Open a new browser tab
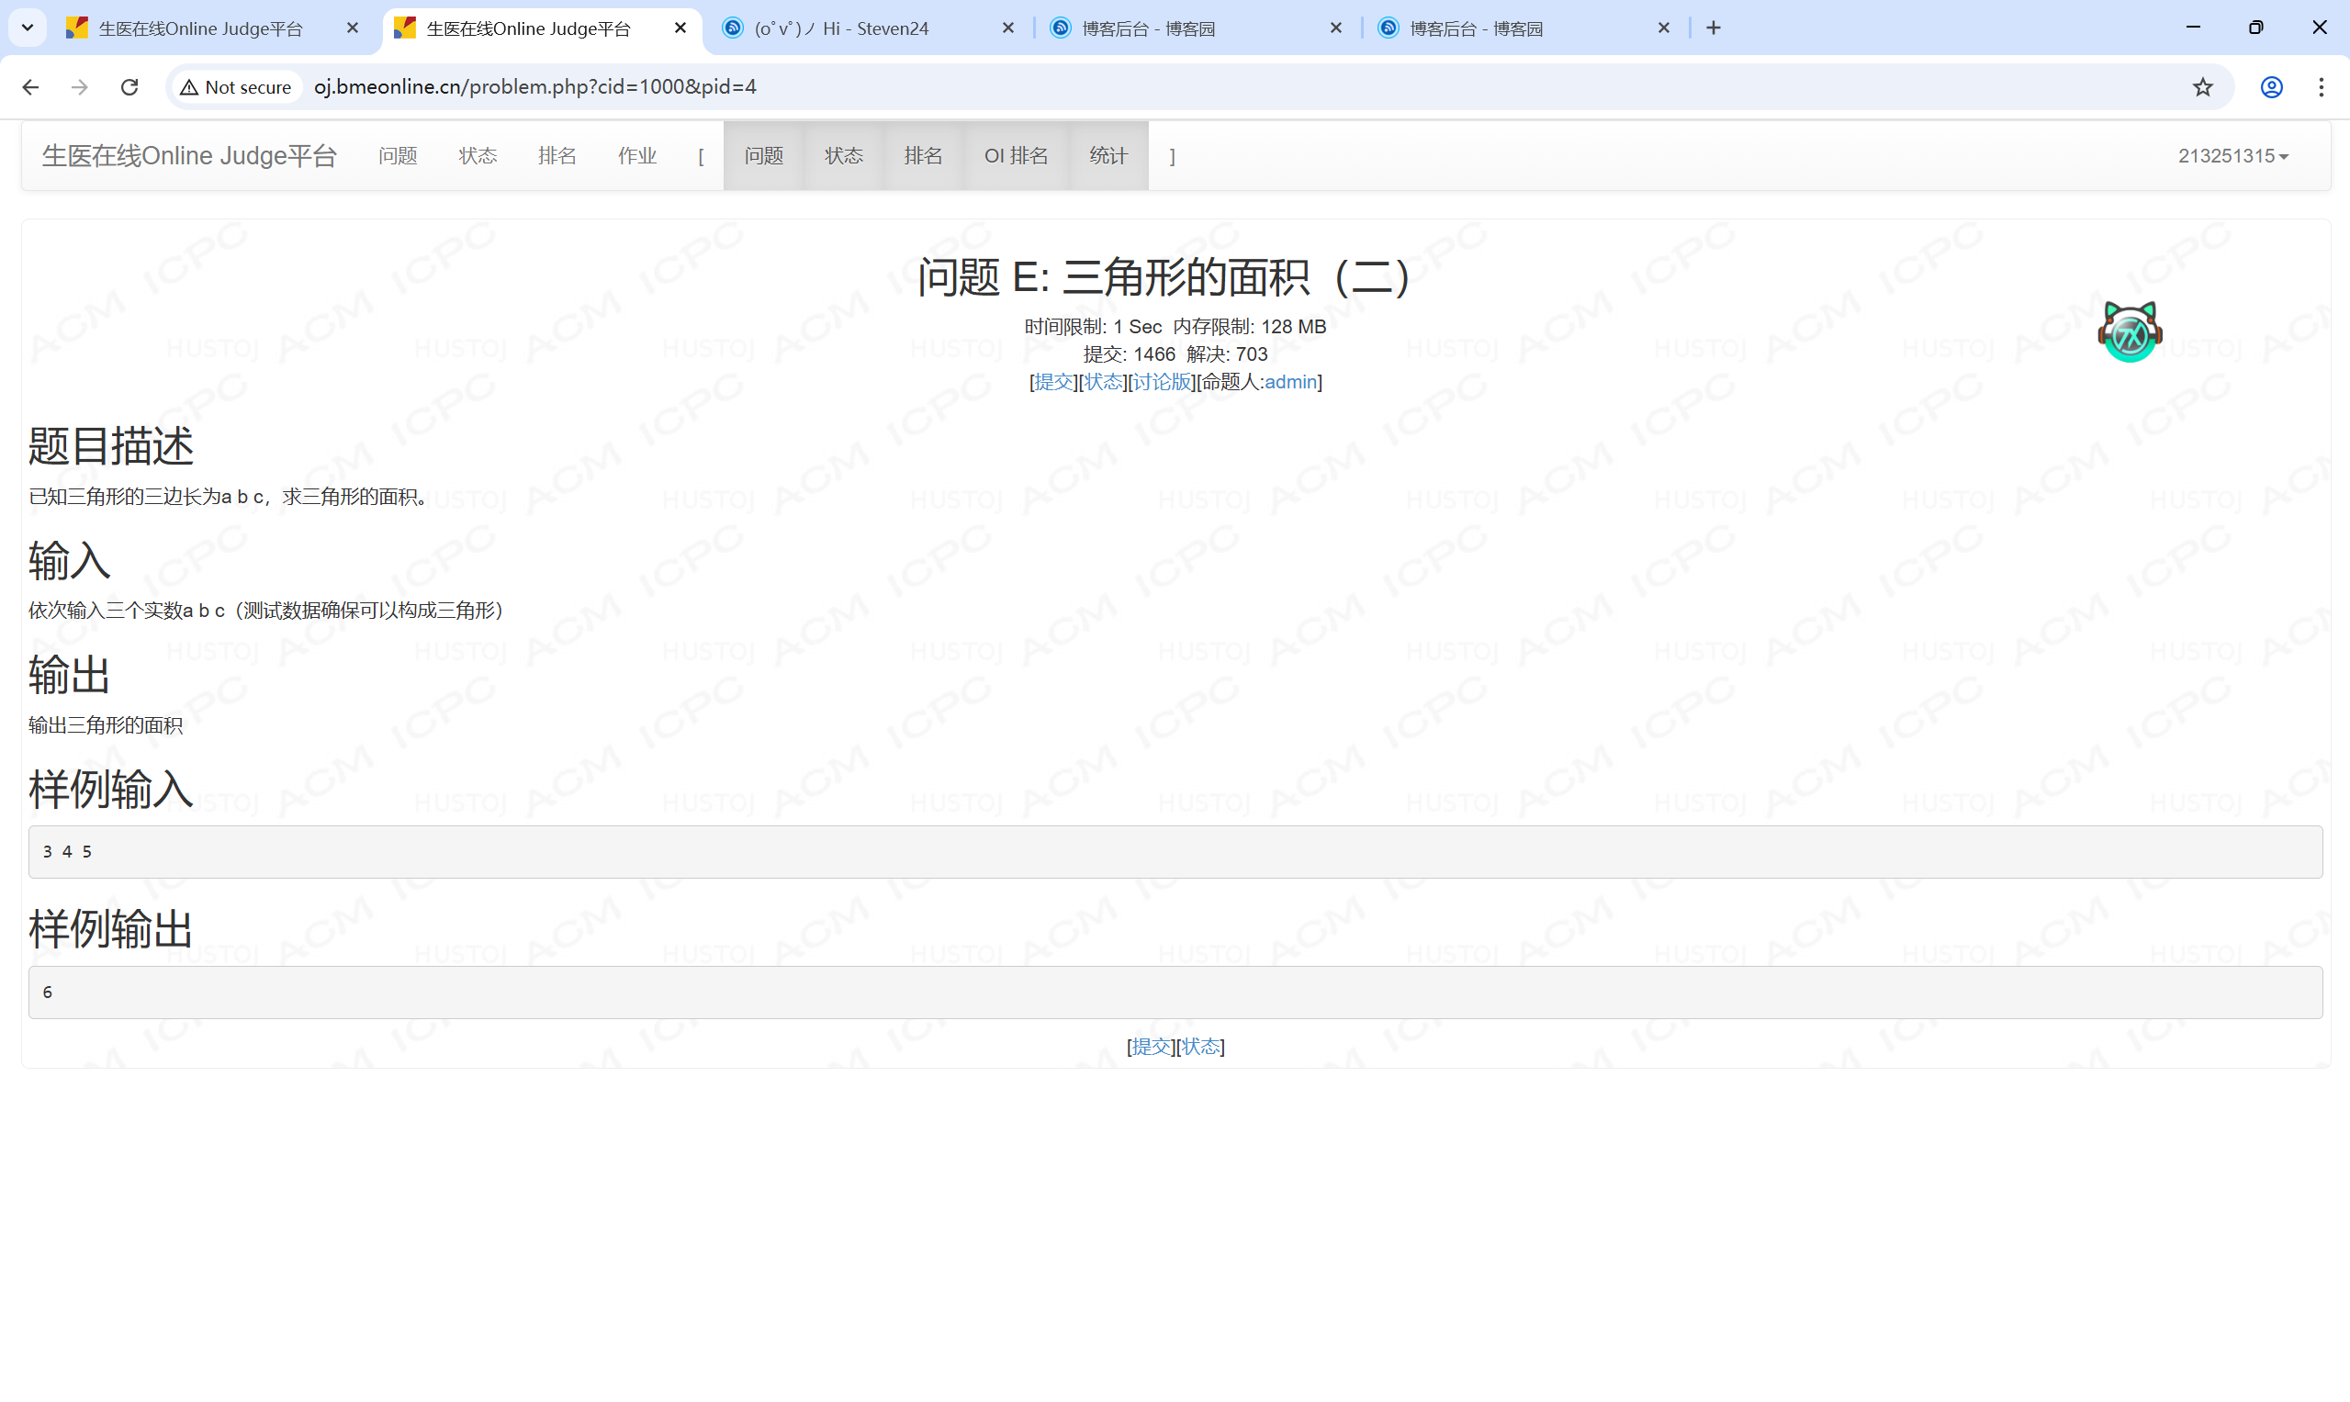This screenshot has height=1402, width=2350. coord(1713,28)
